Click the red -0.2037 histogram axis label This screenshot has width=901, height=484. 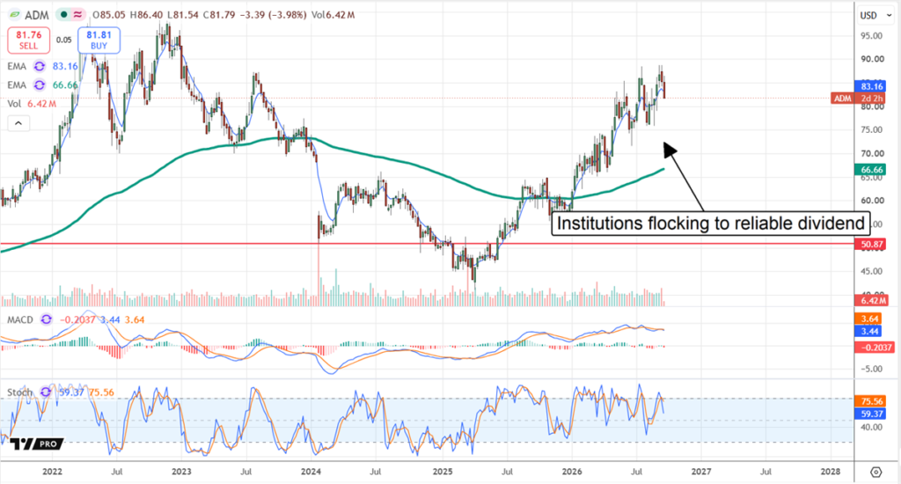click(x=875, y=348)
